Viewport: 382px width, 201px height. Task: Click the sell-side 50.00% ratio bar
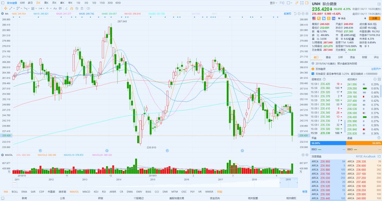pyautogui.click(x=364, y=143)
